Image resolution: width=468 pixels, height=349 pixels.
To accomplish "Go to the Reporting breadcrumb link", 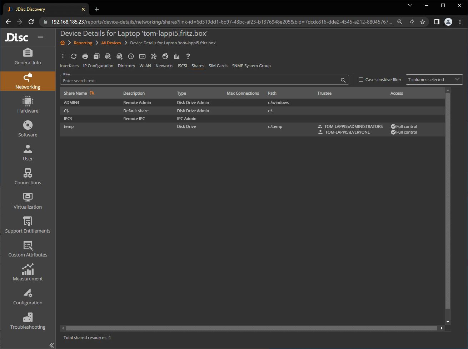I will pyautogui.click(x=83, y=43).
